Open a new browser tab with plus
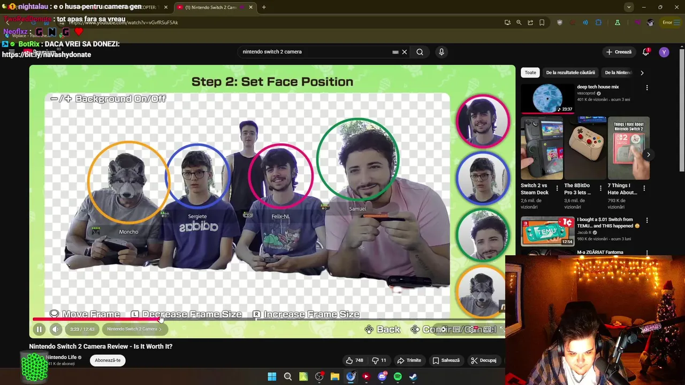This screenshot has width=685, height=385. pos(264,7)
